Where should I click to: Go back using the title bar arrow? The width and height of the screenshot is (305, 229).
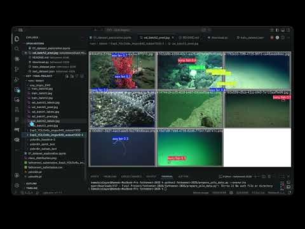(95, 30)
